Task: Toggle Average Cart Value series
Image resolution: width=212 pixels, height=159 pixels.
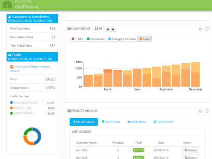Action: [122, 39]
